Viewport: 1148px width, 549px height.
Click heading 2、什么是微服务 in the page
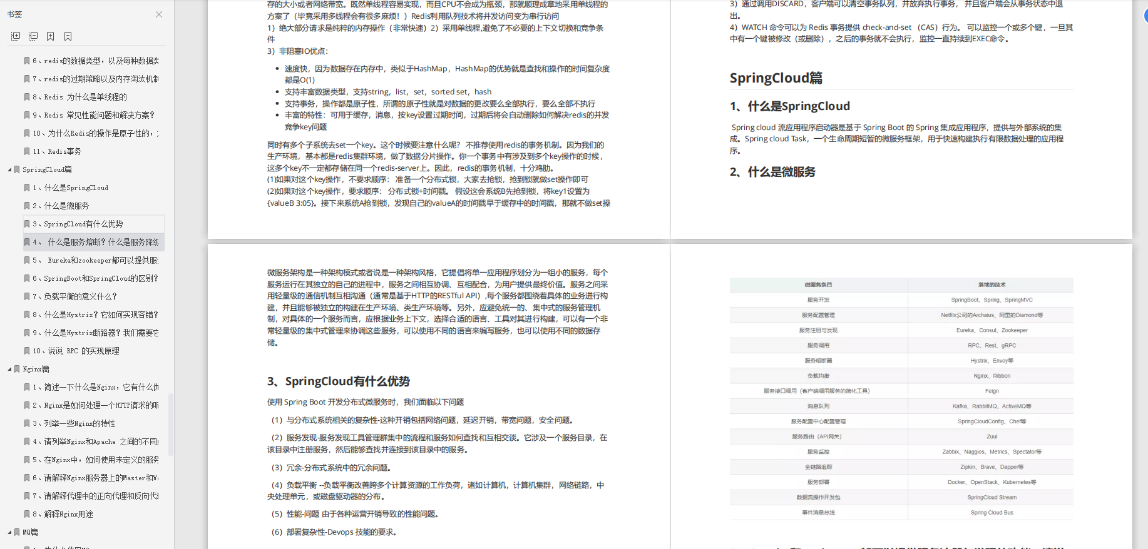[x=772, y=172]
